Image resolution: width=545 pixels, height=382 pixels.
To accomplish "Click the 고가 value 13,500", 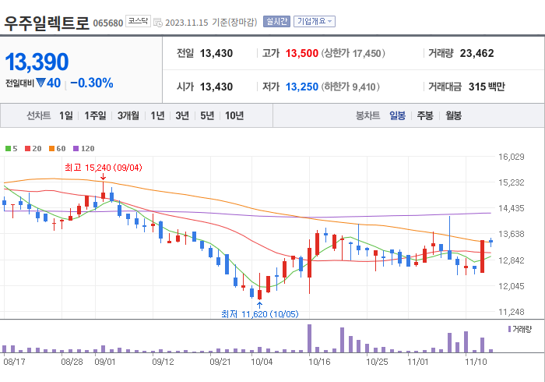I will point(302,53).
